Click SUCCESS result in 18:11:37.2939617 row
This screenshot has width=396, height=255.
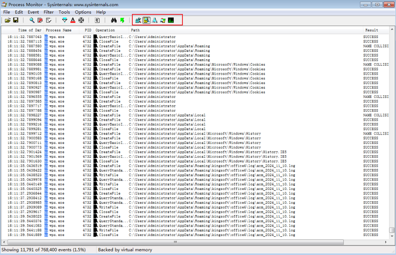coord(371,212)
